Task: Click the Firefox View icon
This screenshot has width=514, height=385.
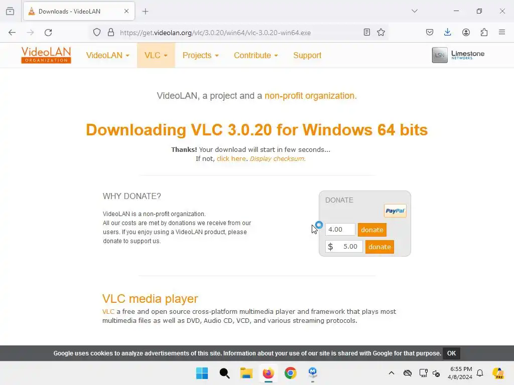Action: pos(10,11)
